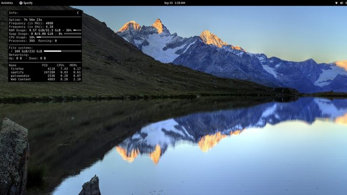Open the Activities overview

[x=7, y=3]
